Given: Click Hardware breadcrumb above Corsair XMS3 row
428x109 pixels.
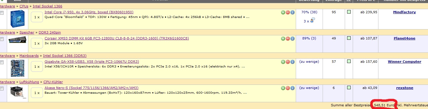Looking at the screenshot, I should (x=7, y=32).
